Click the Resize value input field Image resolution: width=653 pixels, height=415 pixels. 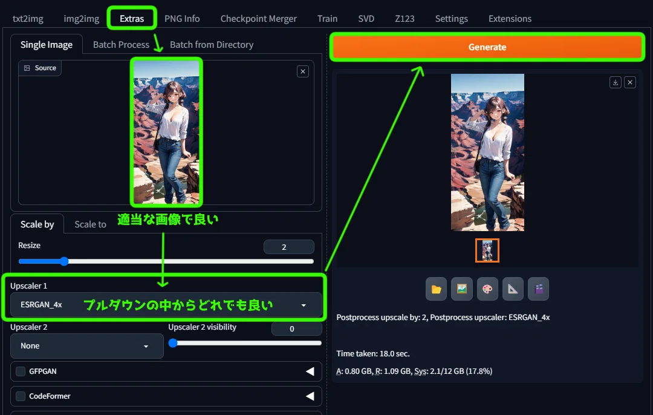(288, 247)
